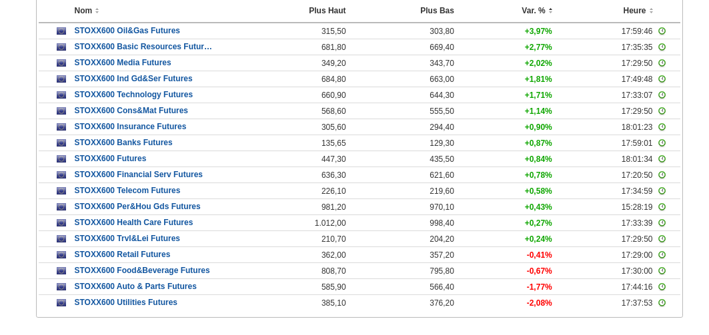Click the flag icon beside STOXX600 Retail Futures
709x335 pixels.
[61, 255]
